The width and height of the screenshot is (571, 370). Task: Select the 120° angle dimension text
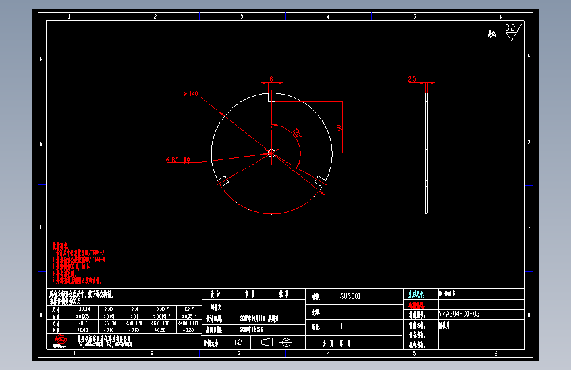click(298, 133)
